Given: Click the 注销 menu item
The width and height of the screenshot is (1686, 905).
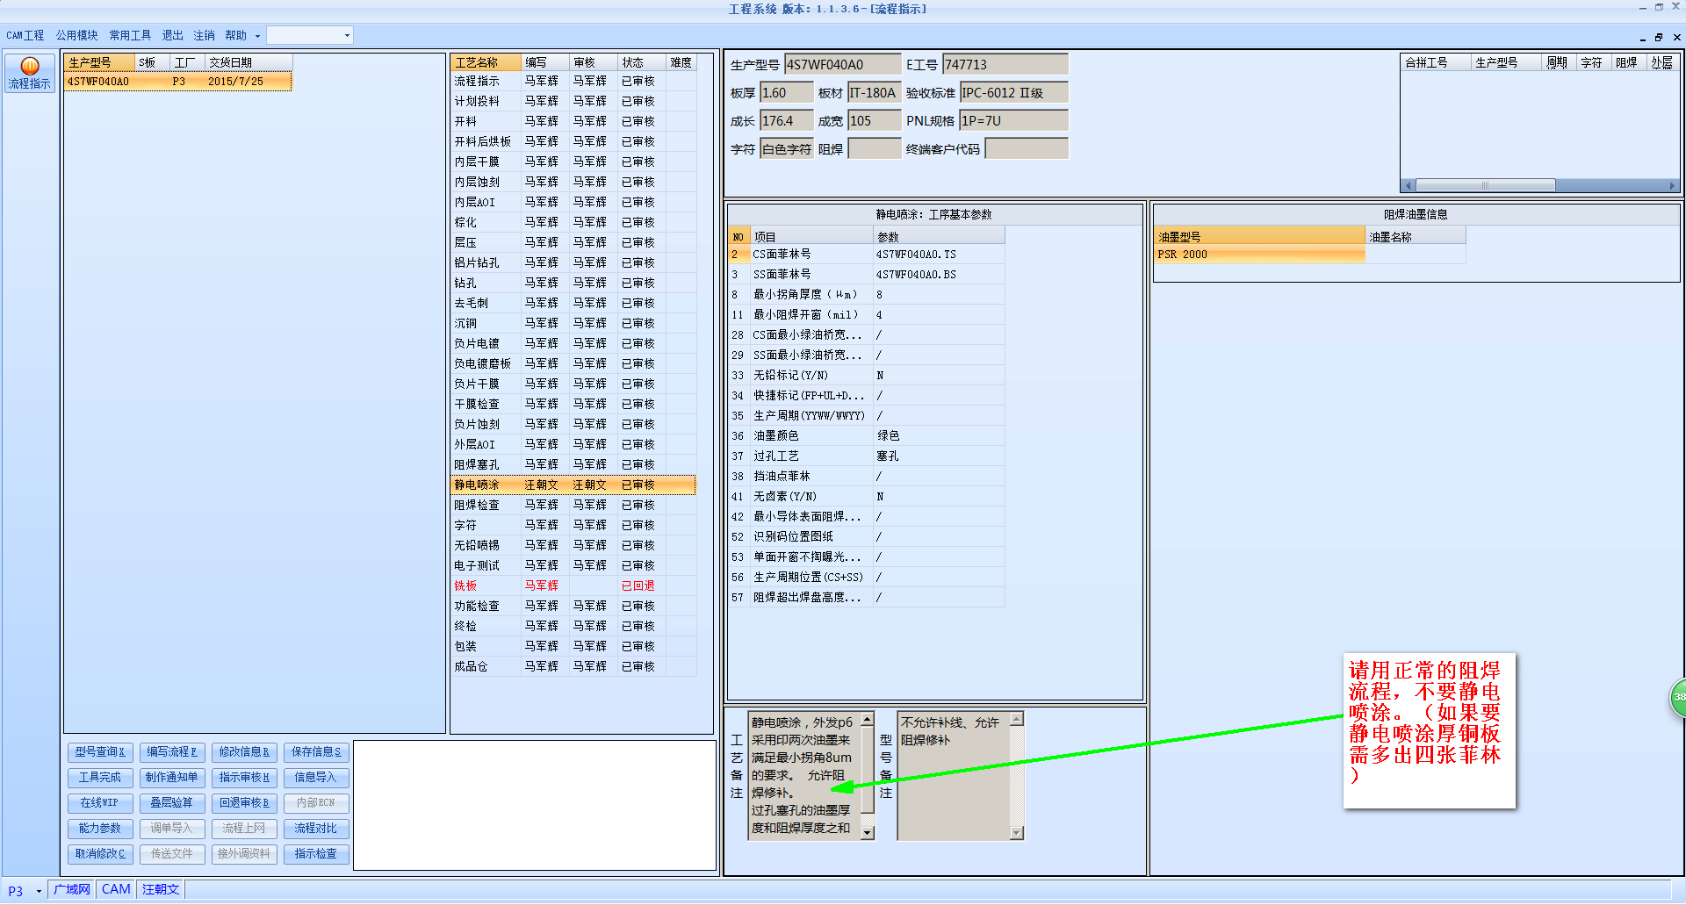Looking at the screenshot, I should click(204, 36).
